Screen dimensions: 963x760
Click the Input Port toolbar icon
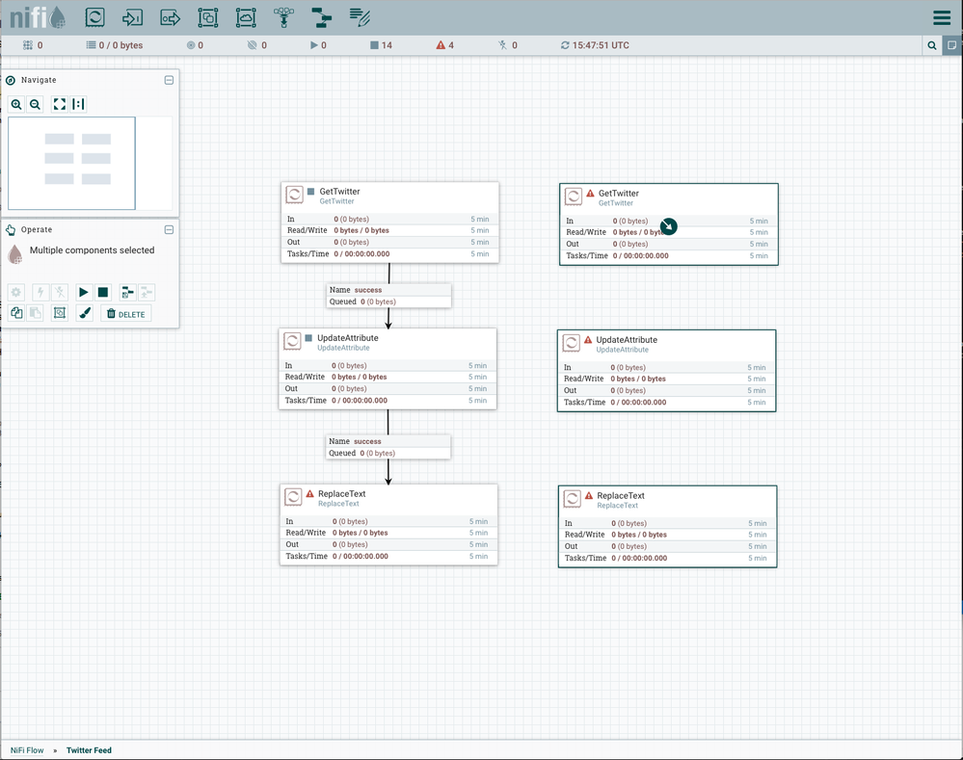[x=131, y=16]
